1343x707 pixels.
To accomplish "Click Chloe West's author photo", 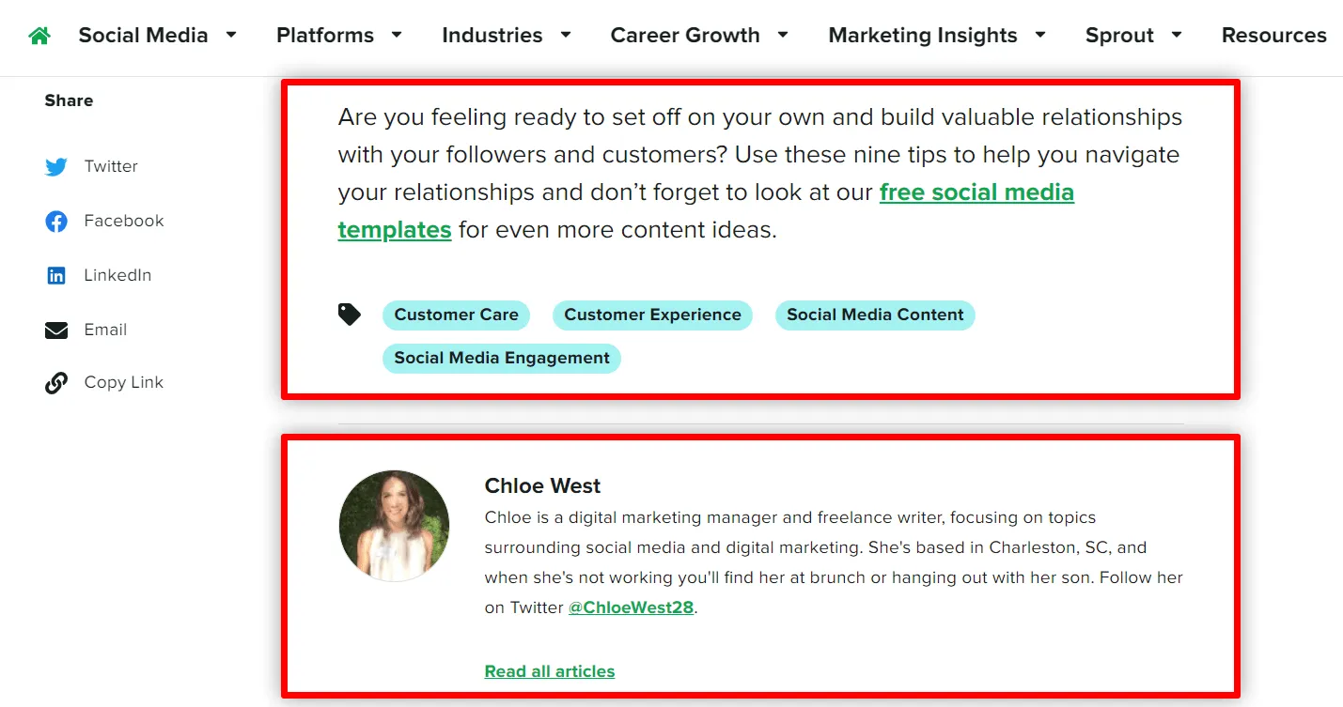I will [395, 526].
